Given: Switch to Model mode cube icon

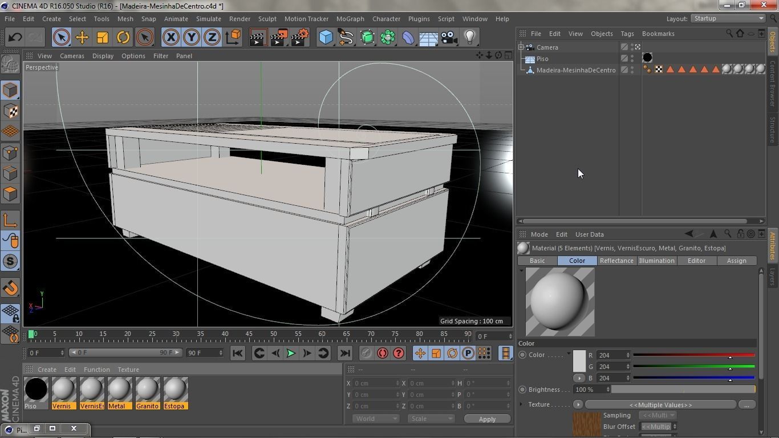Looking at the screenshot, I should click(x=10, y=90).
